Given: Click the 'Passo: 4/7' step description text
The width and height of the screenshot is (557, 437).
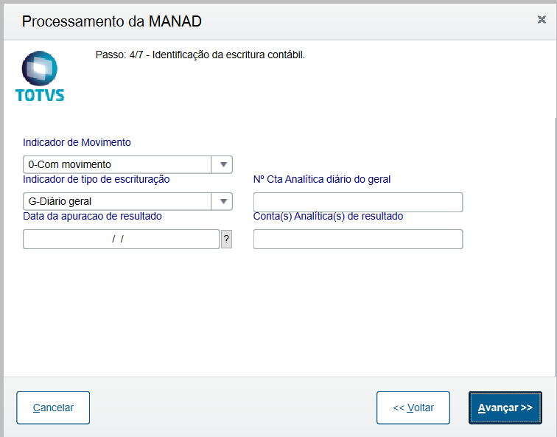Looking at the screenshot, I should (x=200, y=55).
